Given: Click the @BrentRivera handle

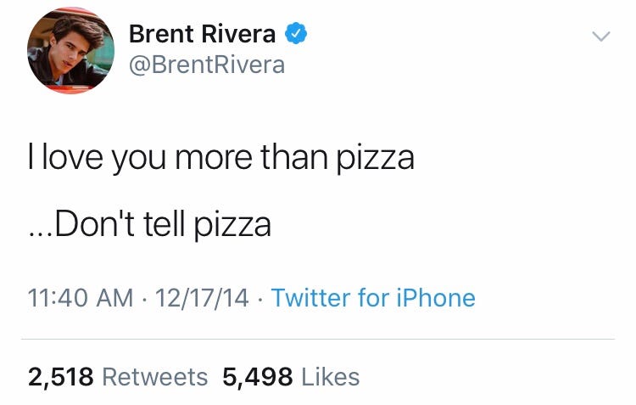Looking at the screenshot, I should [x=206, y=65].
